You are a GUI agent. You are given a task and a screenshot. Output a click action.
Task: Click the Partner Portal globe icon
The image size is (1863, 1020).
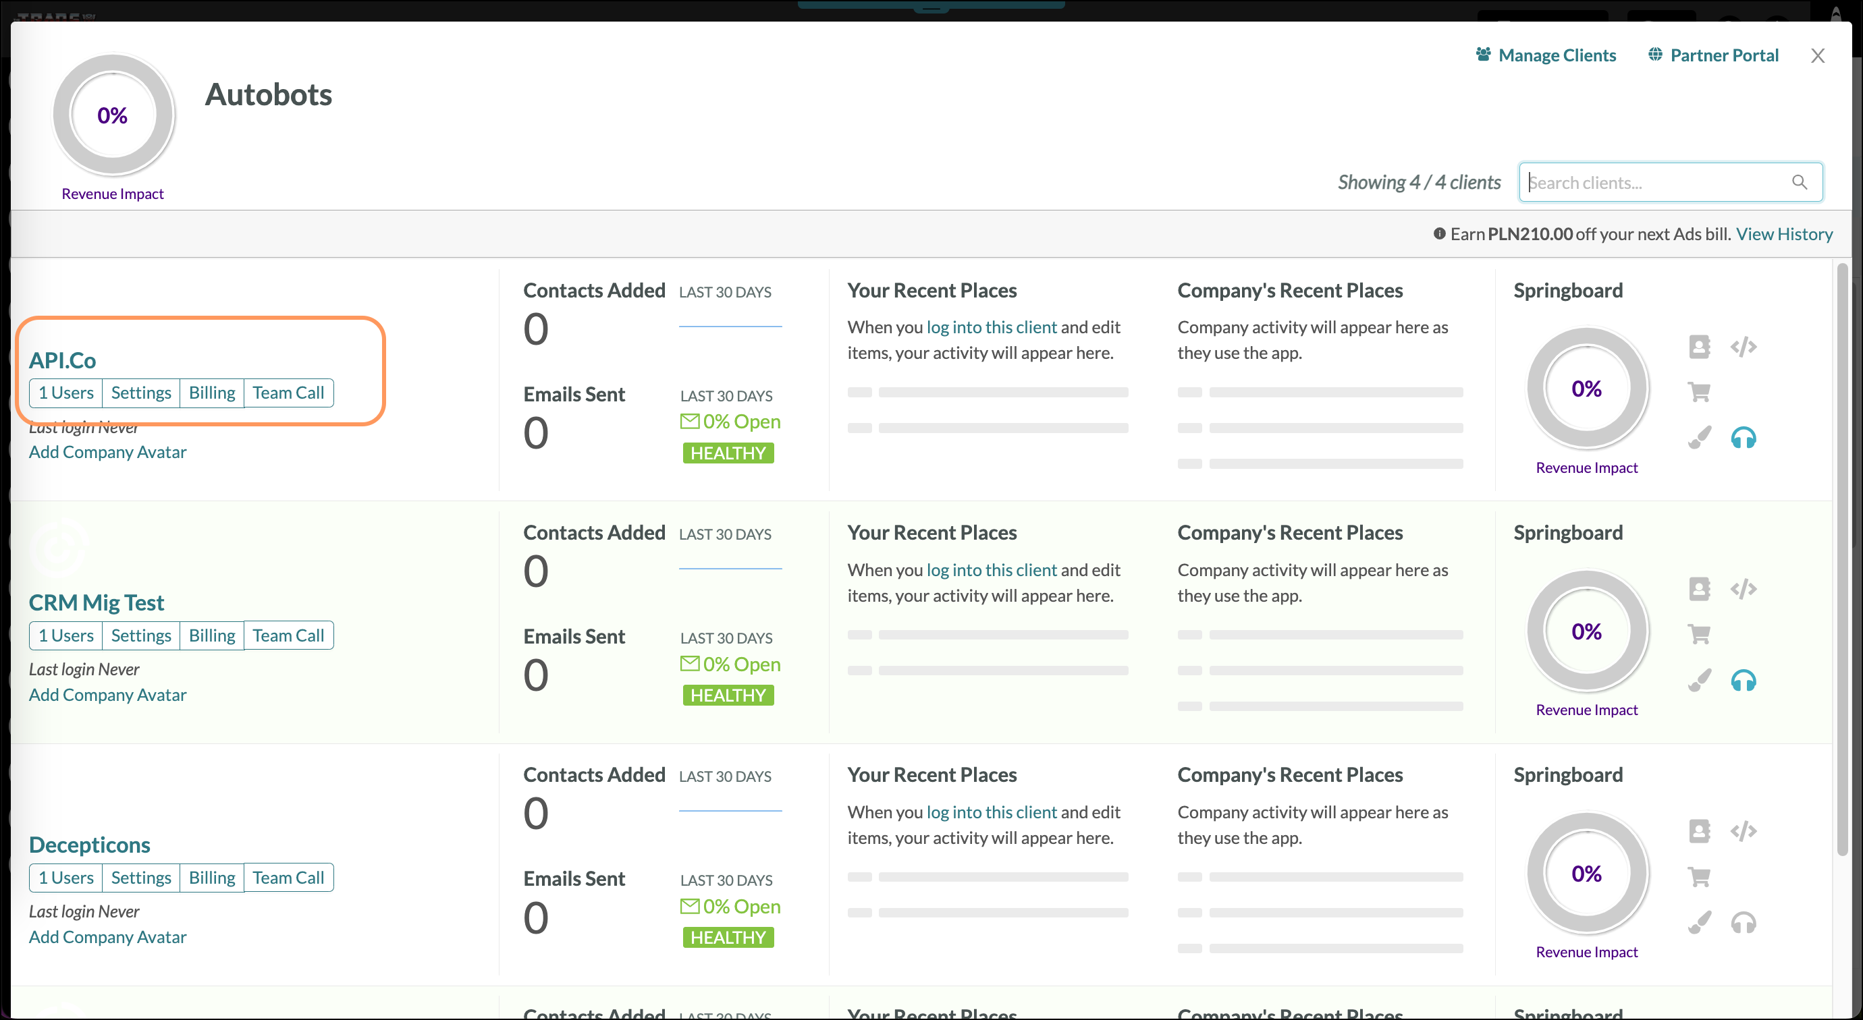[1654, 54]
